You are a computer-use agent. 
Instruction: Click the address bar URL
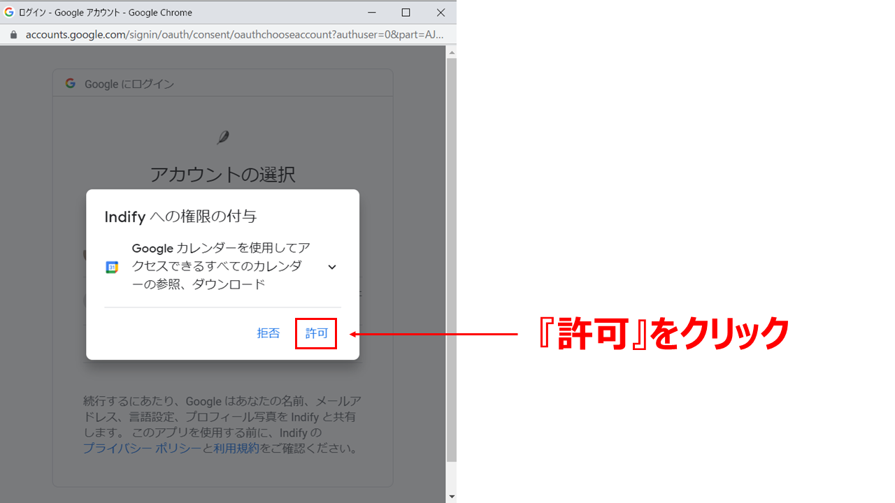pos(234,34)
